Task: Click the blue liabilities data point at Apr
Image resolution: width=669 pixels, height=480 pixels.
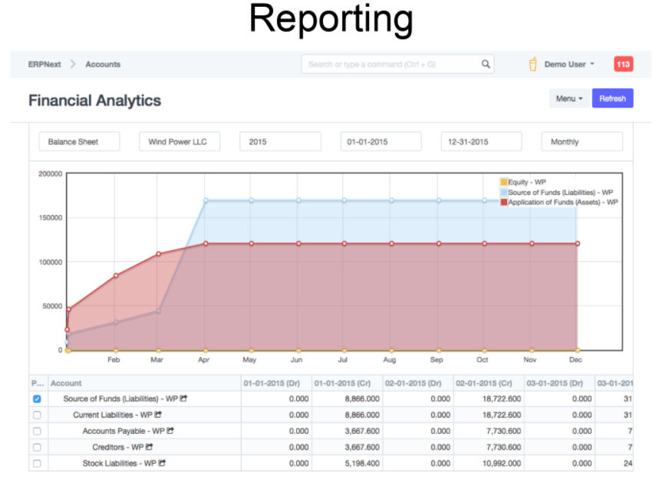Action: 206,200
